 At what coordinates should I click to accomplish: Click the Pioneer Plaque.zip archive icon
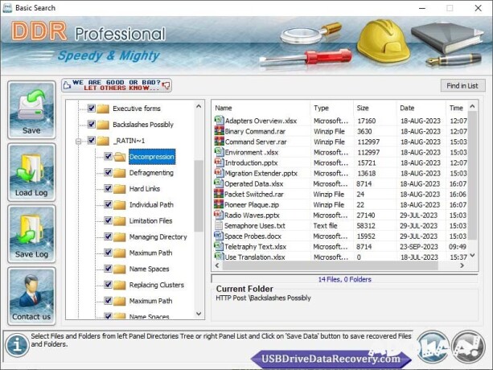(x=219, y=204)
